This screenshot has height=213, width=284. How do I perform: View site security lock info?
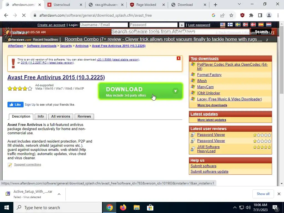click(35, 16)
